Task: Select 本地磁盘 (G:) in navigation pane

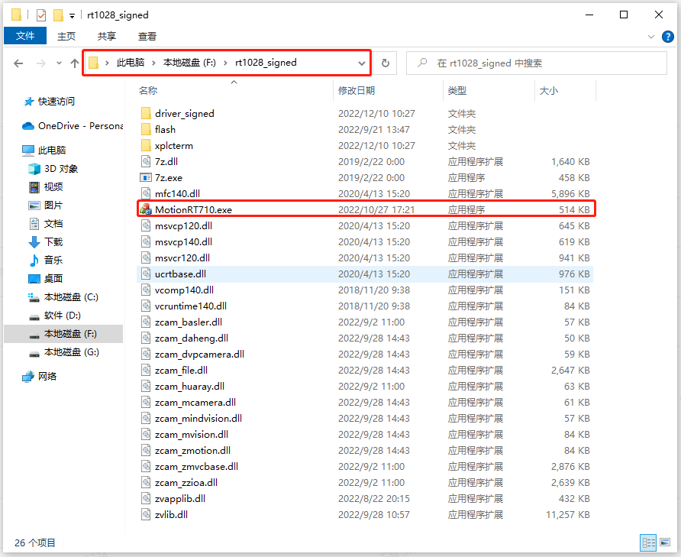Action: 71,352
